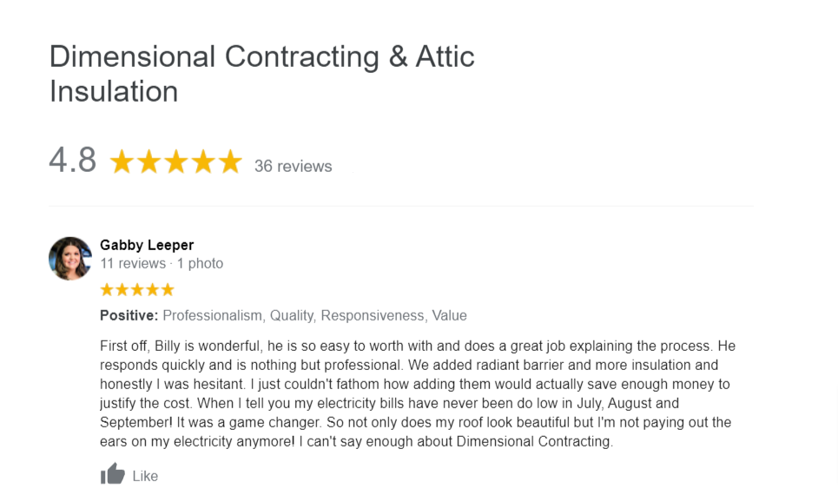The image size is (838, 502).
Task: Click the third large star in overall rating
Action: (176, 162)
